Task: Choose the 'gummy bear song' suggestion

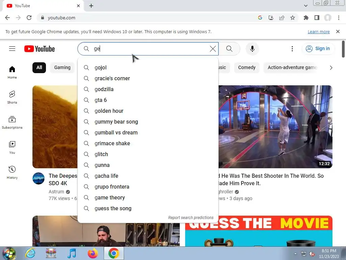Action: click(148, 122)
